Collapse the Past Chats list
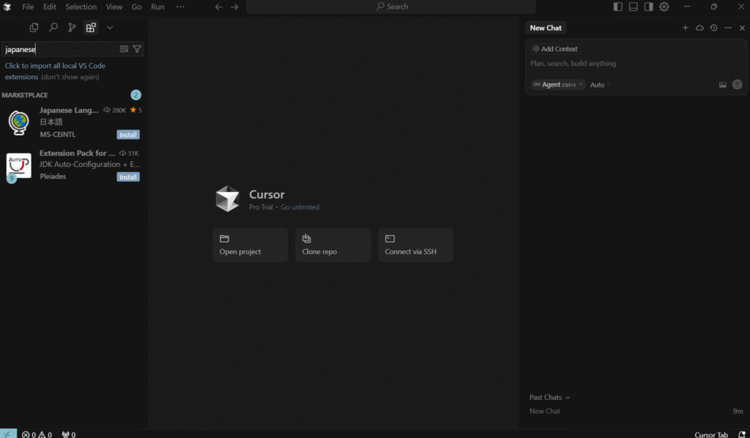Image resolution: width=750 pixels, height=438 pixels. tap(550, 398)
